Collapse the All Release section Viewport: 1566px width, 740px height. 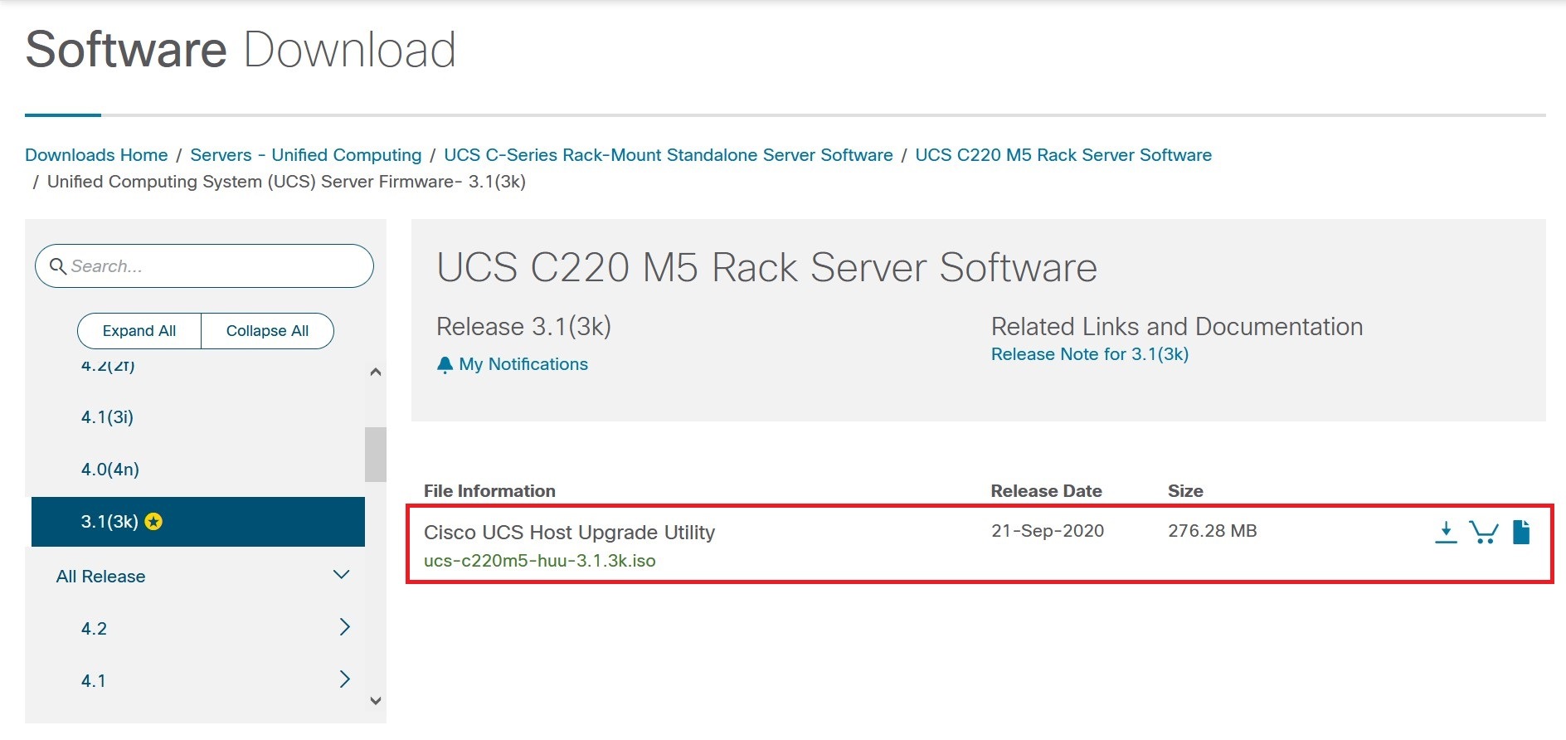pyautogui.click(x=341, y=575)
